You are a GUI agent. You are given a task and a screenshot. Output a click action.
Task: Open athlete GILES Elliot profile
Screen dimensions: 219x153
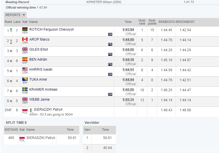(39, 49)
